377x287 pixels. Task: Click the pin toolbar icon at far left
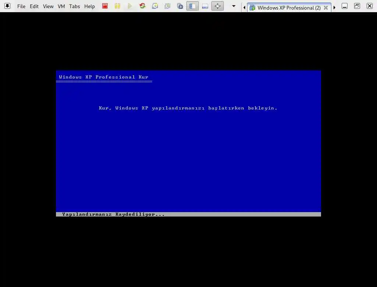pyautogui.click(x=7, y=6)
